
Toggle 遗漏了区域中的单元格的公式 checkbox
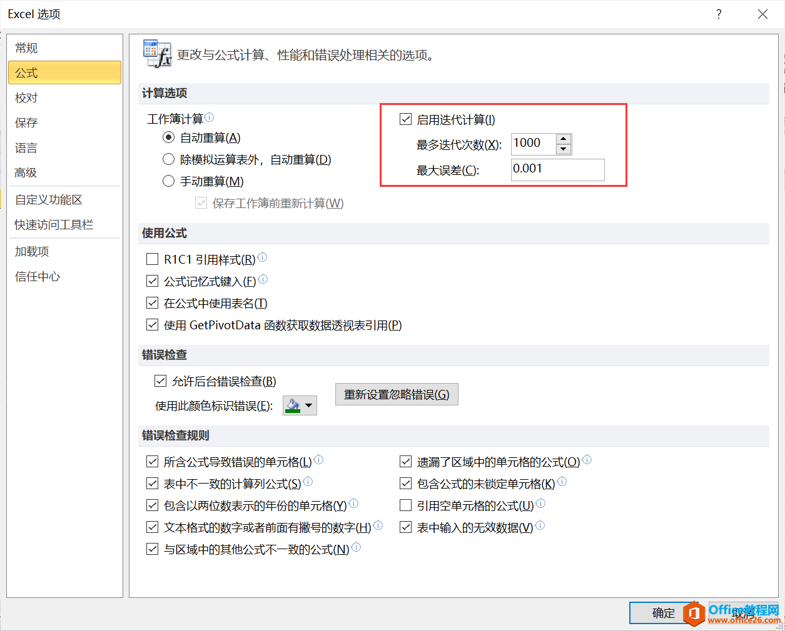[x=405, y=462]
